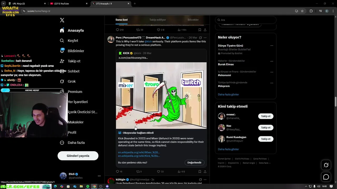Open options for #ekonomi trend
The height and width of the screenshot is (189, 337).
tap(272, 72)
